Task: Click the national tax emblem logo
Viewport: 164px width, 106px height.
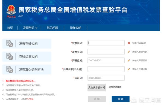Action: point(11,11)
